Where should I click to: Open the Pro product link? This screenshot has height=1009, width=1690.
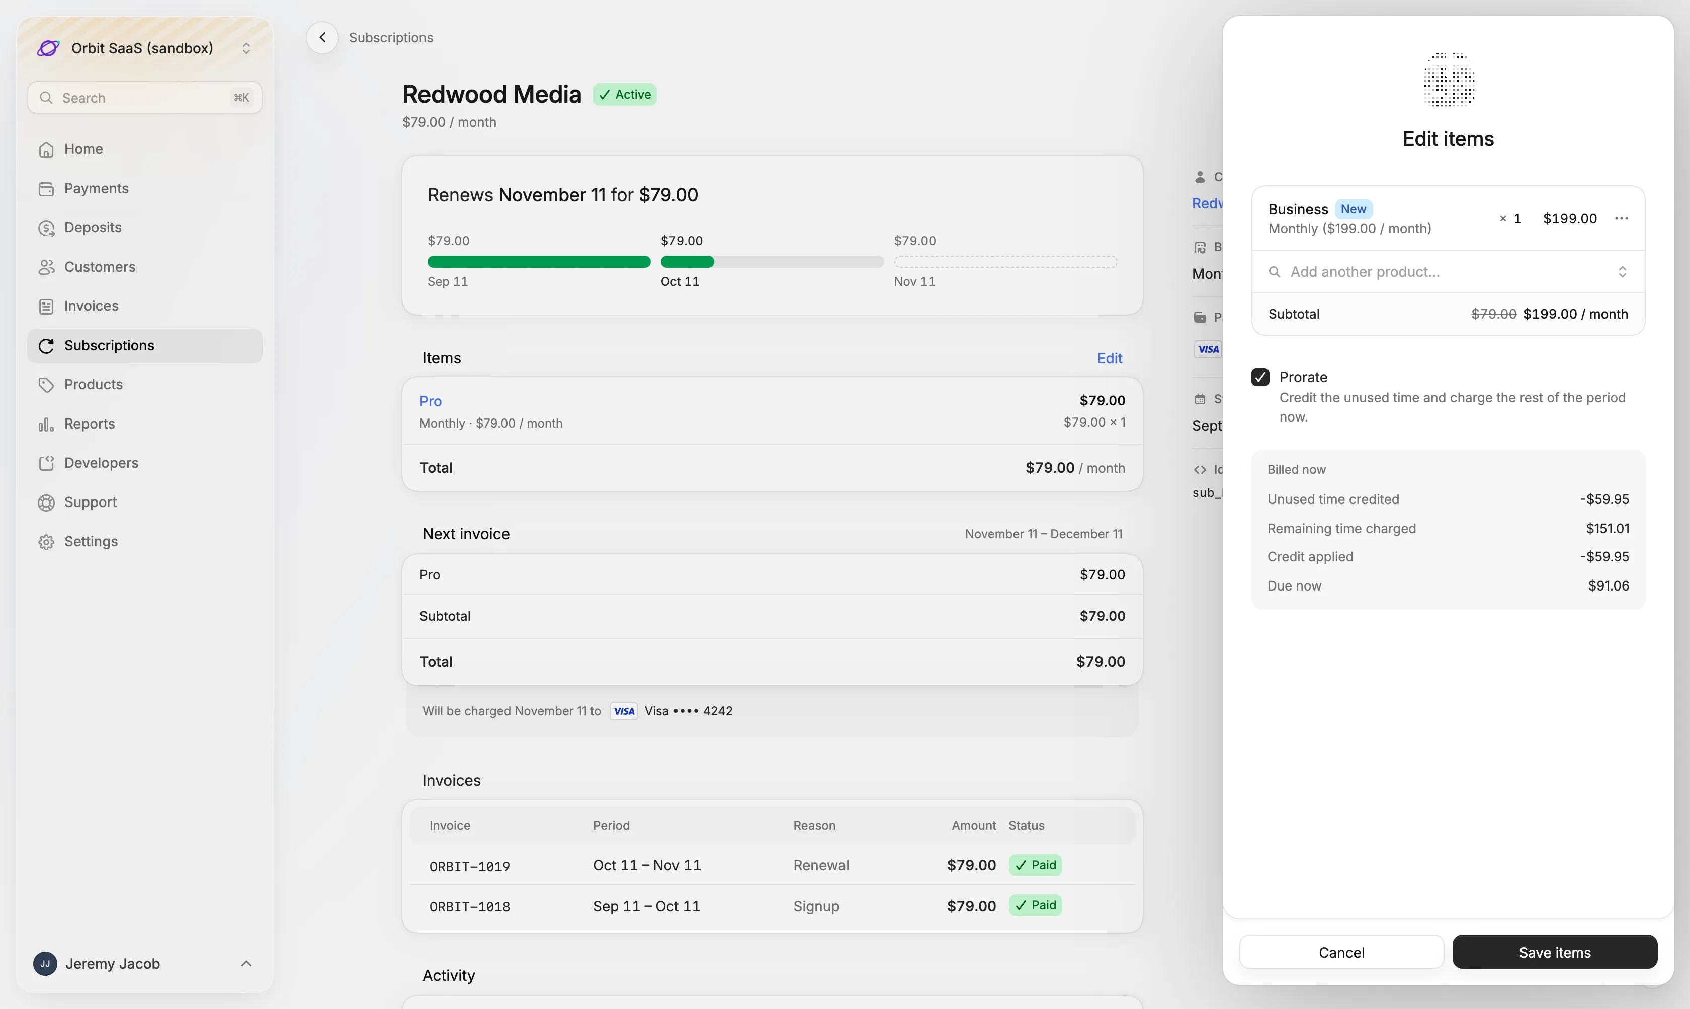[x=431, y=401]
